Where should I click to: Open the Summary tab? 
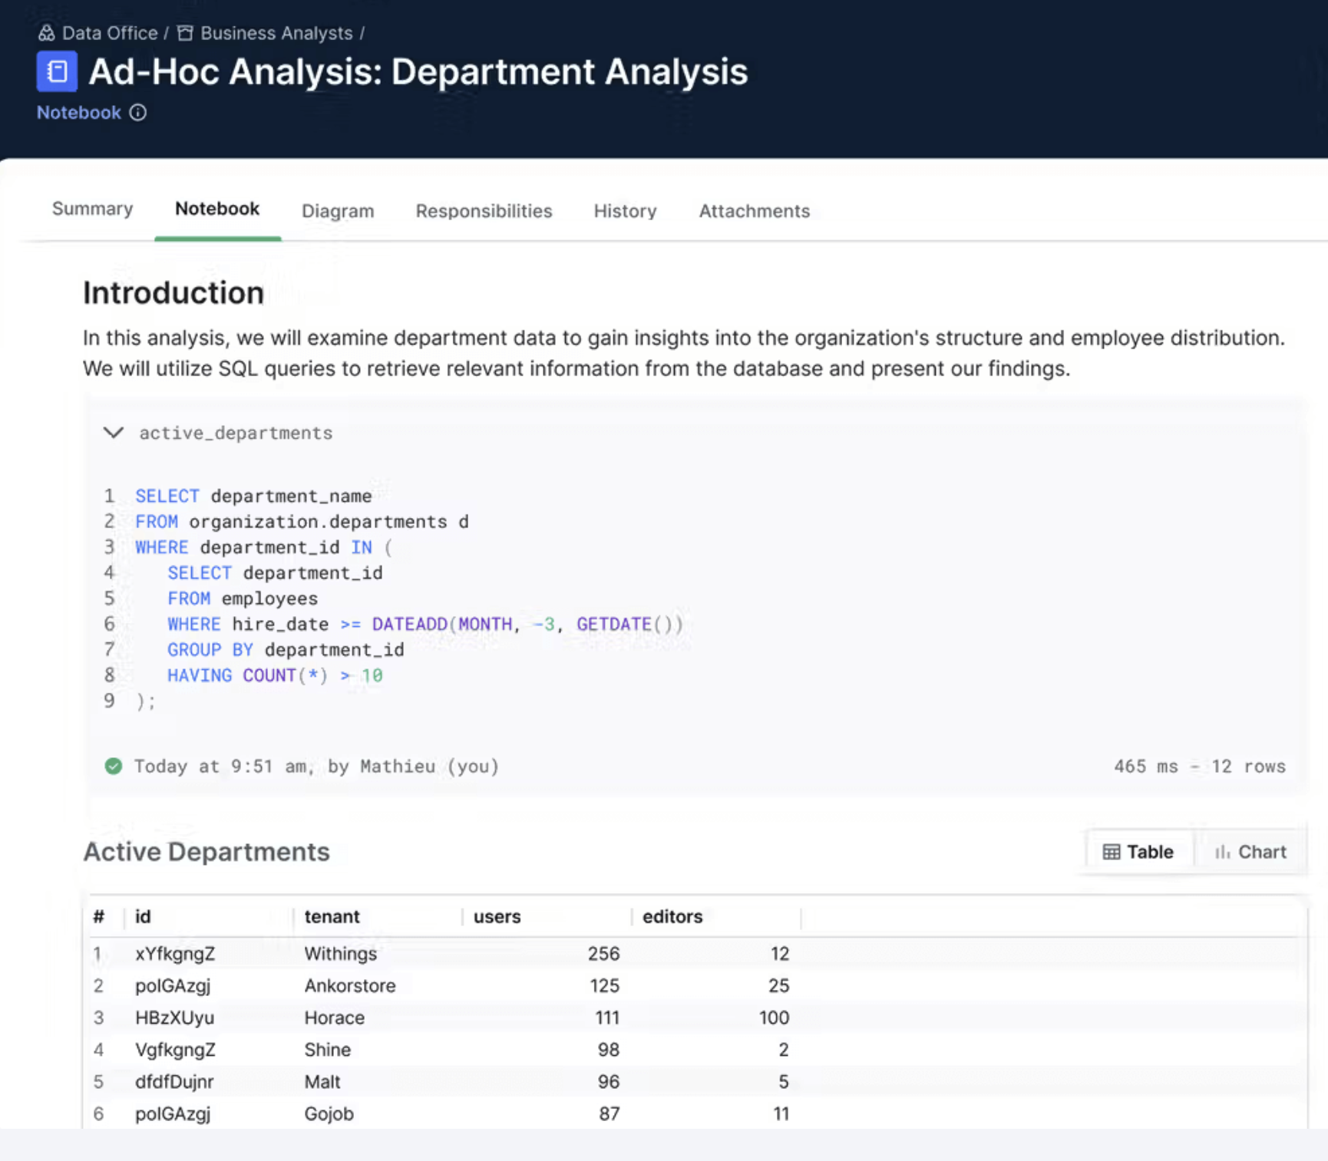tap(92, 209)
